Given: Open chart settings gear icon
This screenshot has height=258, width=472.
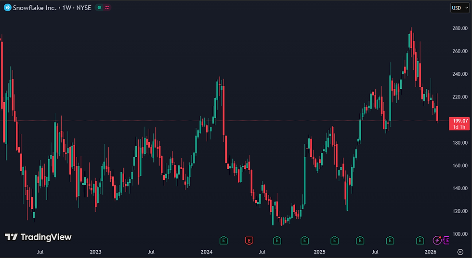Looking at the screenshot, I should [x=460, y=252].
